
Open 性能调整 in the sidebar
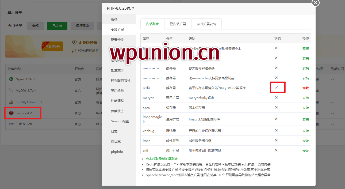coord(119,101)
